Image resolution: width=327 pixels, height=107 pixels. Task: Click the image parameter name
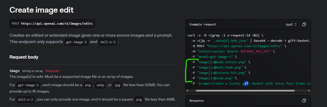pos(15,71)
